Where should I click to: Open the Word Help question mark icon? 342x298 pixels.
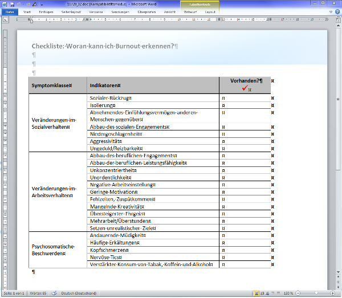click(x=336, y=11)
